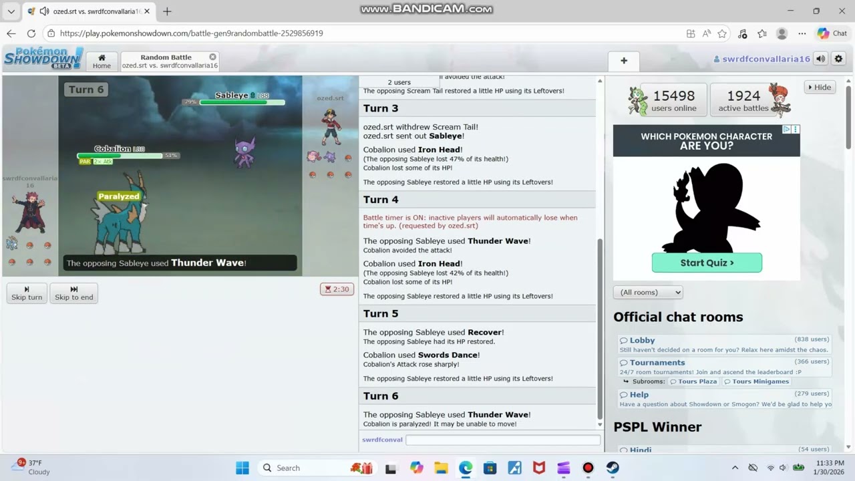Image resolution: width=855 pixels, height=481 pixels.
Task: Open the Edge favorites list
Action: pos(762,33)
